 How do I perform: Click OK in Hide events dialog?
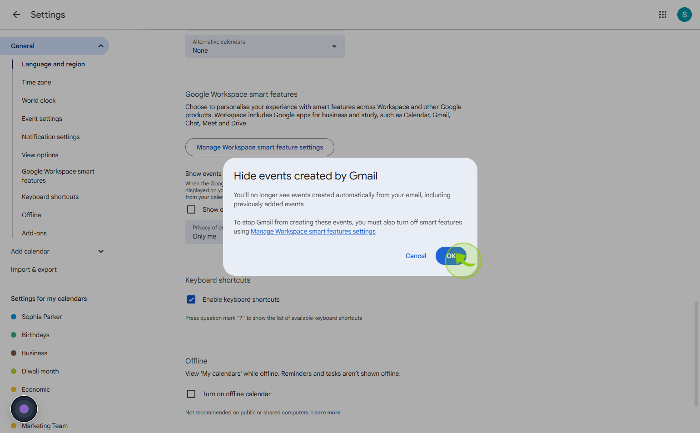coord(451,256)
